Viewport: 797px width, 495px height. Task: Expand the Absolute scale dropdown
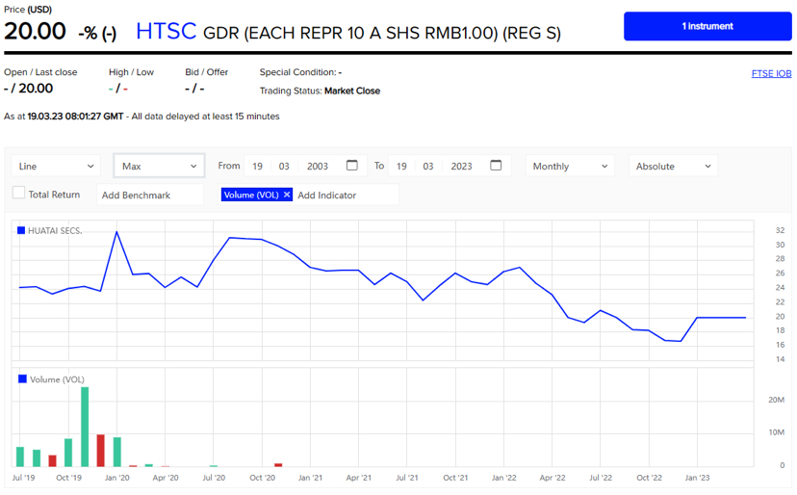click(674, 167)
